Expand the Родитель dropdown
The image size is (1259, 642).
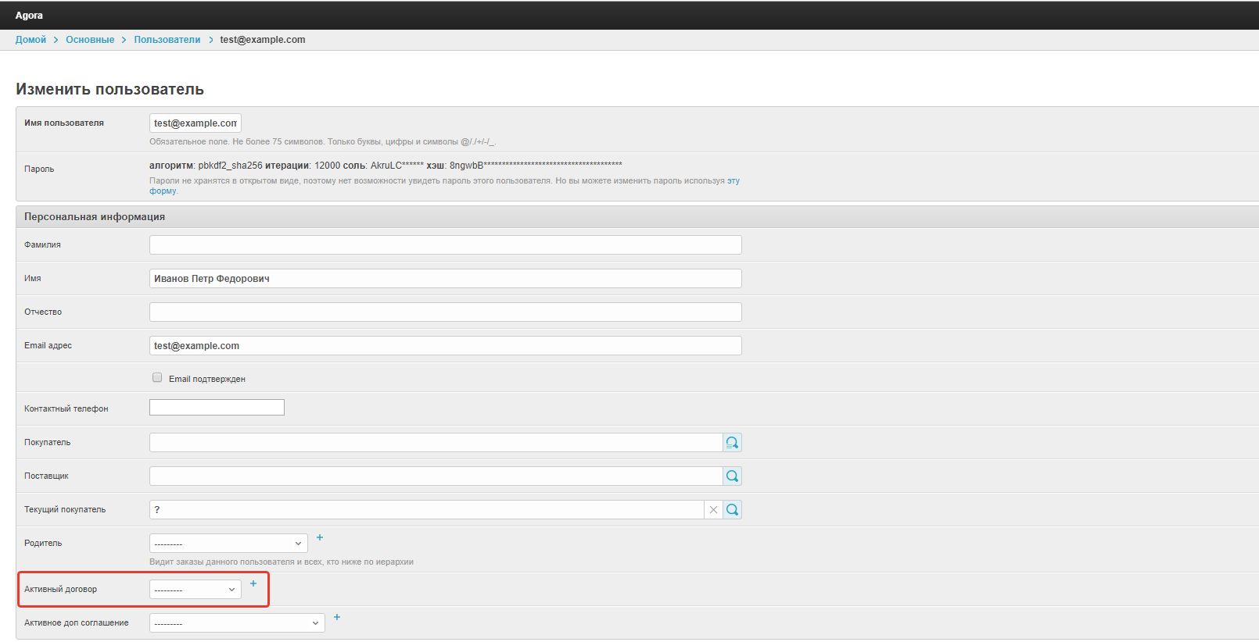pyautogui.click(x=228, y=544)
